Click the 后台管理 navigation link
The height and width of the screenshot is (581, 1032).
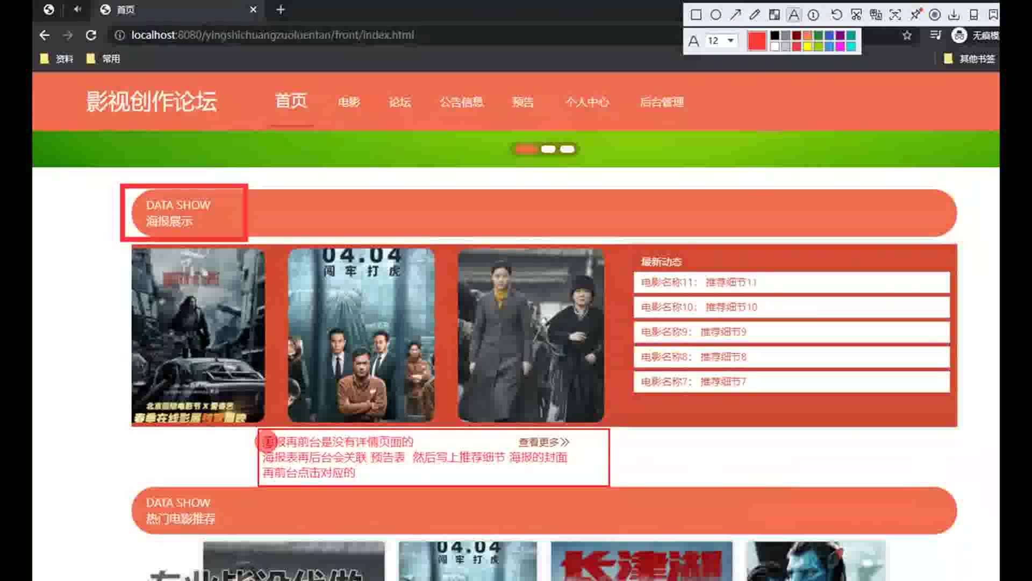662,102
